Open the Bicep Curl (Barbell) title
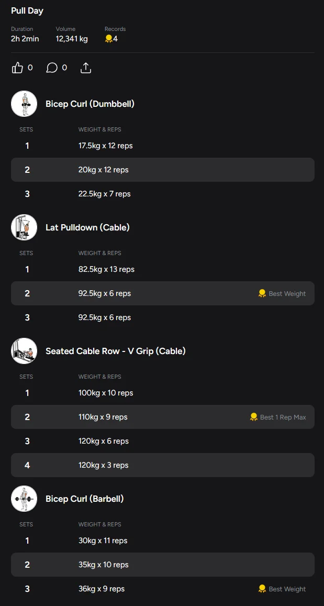Image resolution: width=324 pixels, height=606 pixels. (x=85, y=499)
